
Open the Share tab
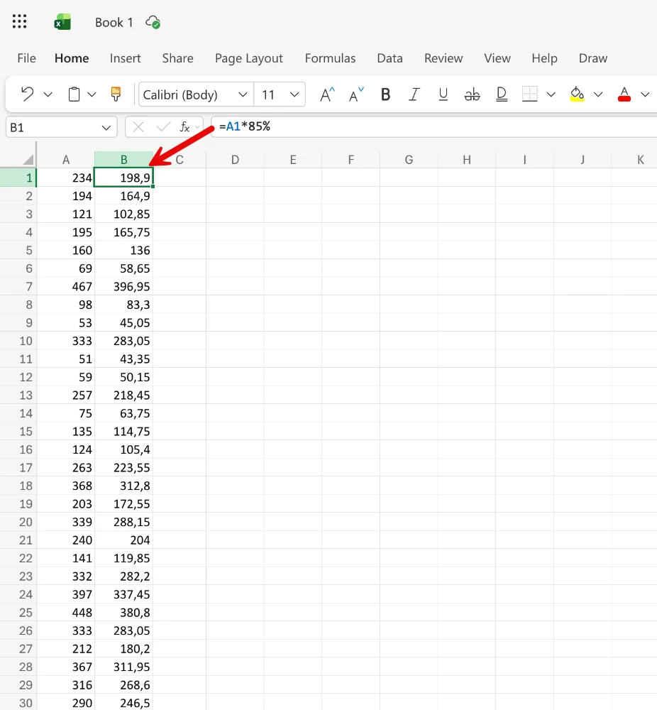(x=178, y=58)
